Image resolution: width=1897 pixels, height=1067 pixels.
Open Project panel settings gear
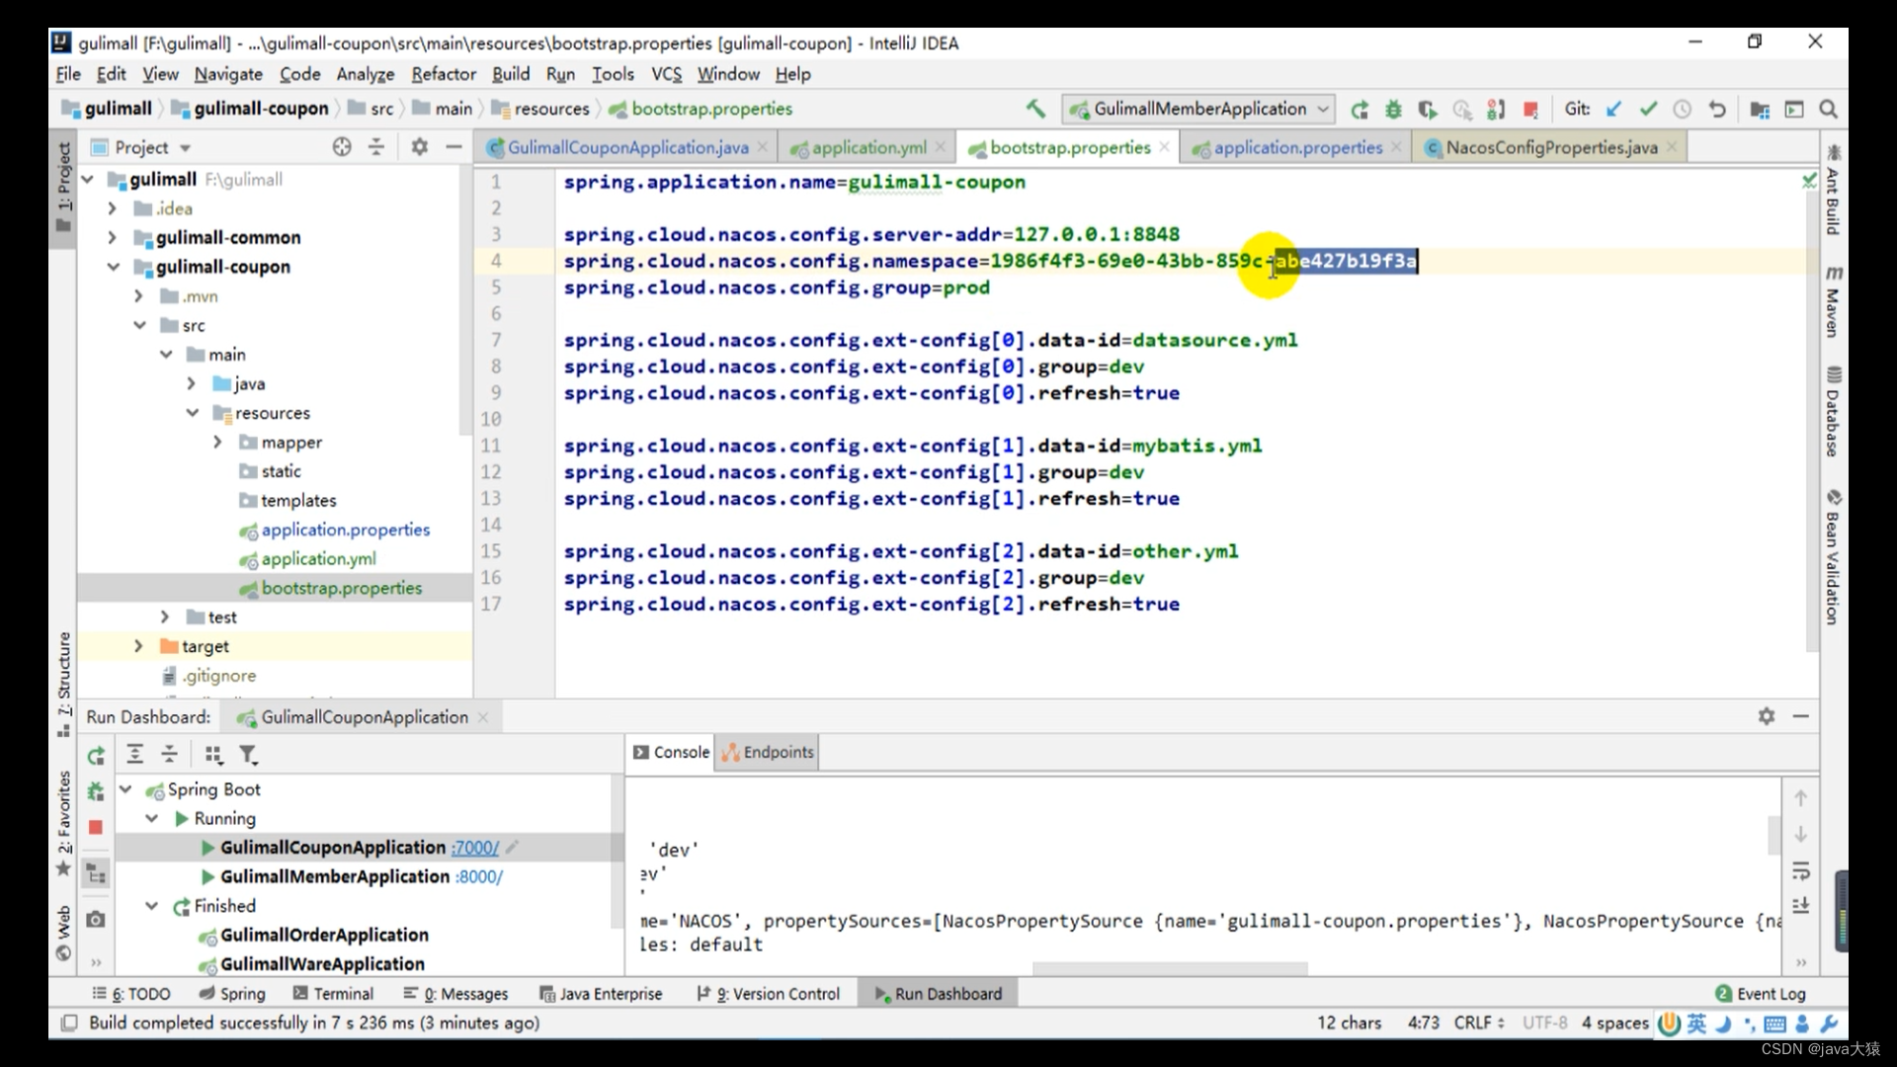(x=420, y=147)
